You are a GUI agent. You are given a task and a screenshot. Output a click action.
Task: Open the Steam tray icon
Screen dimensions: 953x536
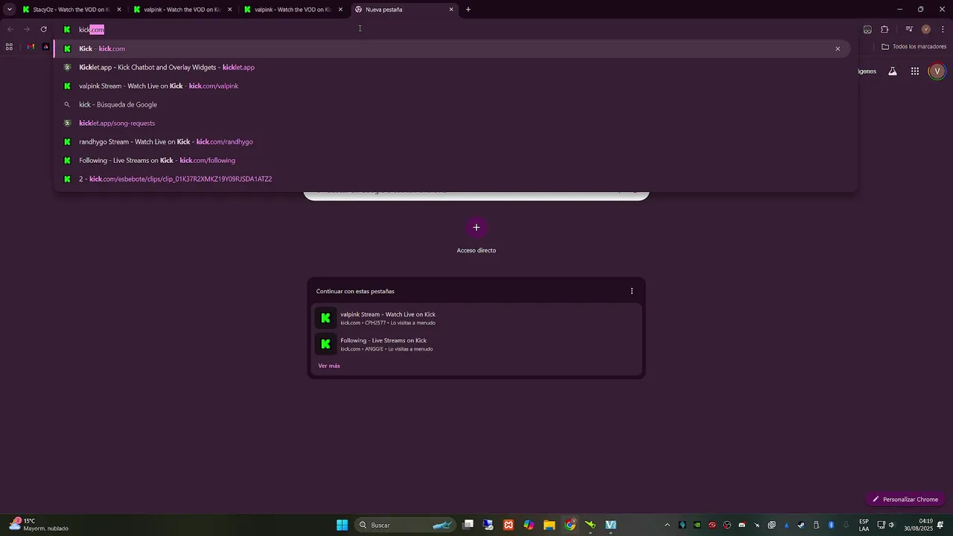coord(801,525)
